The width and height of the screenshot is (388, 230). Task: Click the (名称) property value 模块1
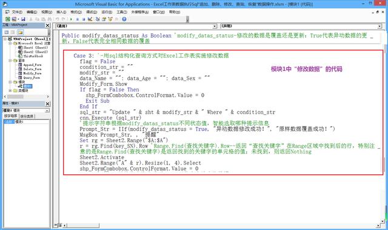(32, 122)
